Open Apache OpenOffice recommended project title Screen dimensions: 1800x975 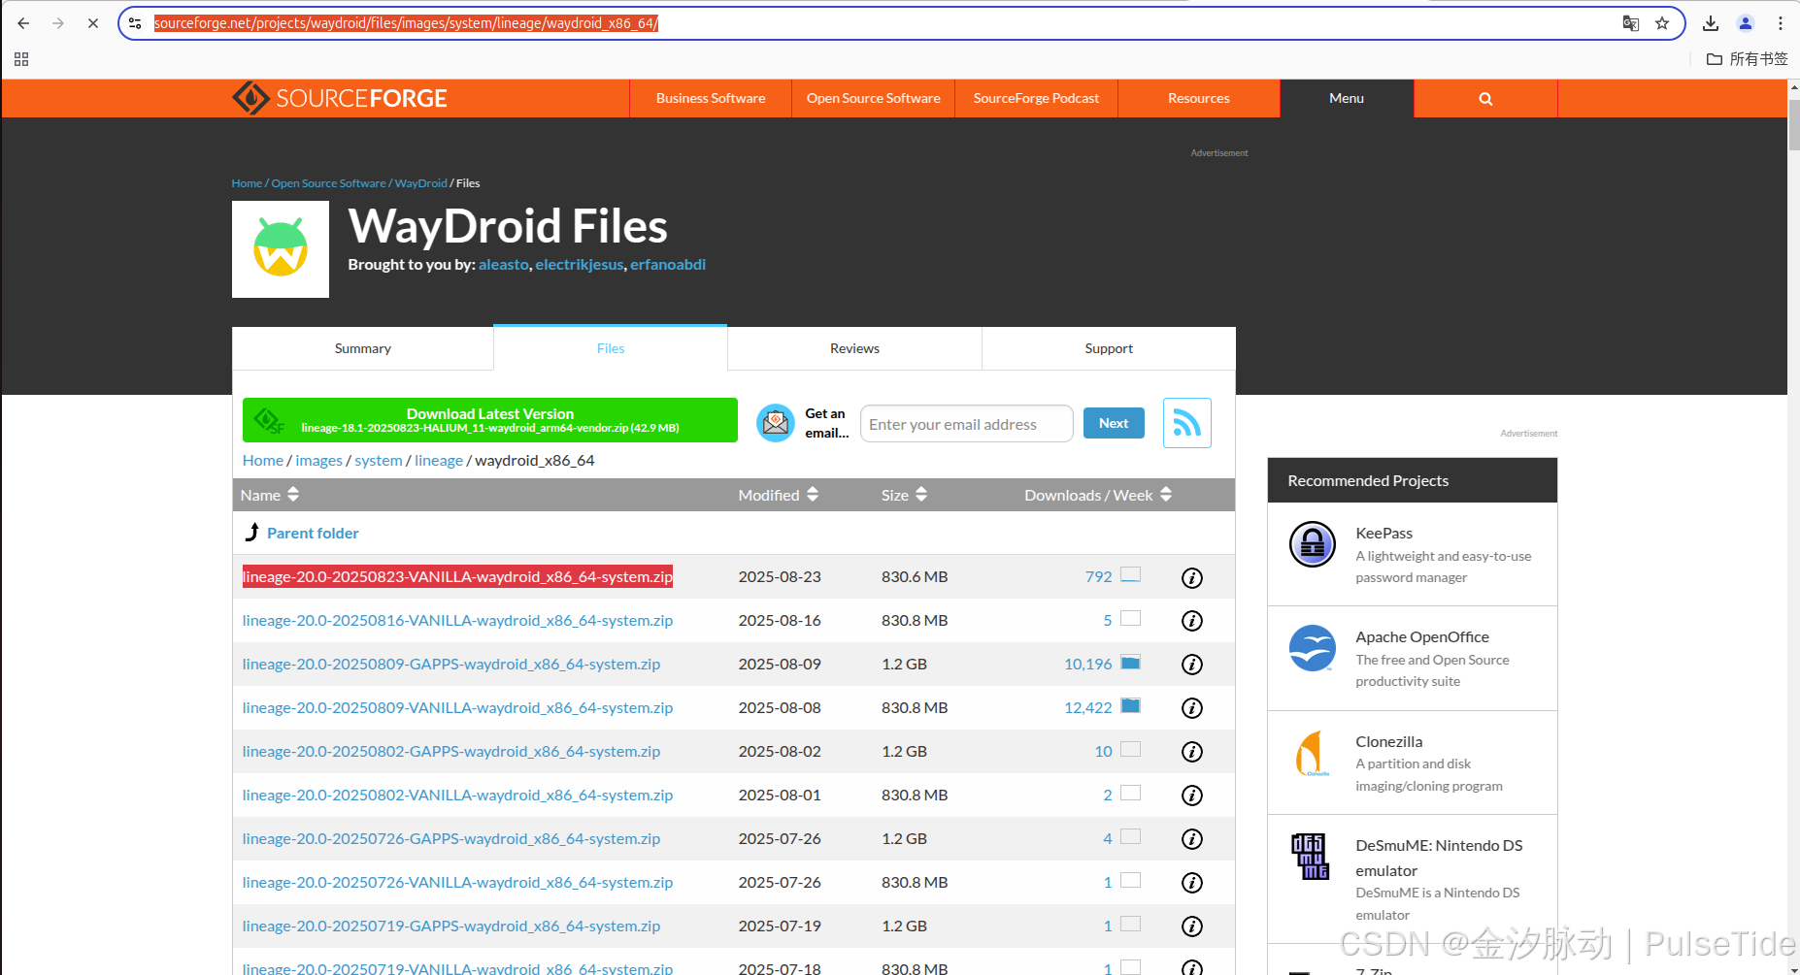pyautogui.click(x=1422, y=637)
